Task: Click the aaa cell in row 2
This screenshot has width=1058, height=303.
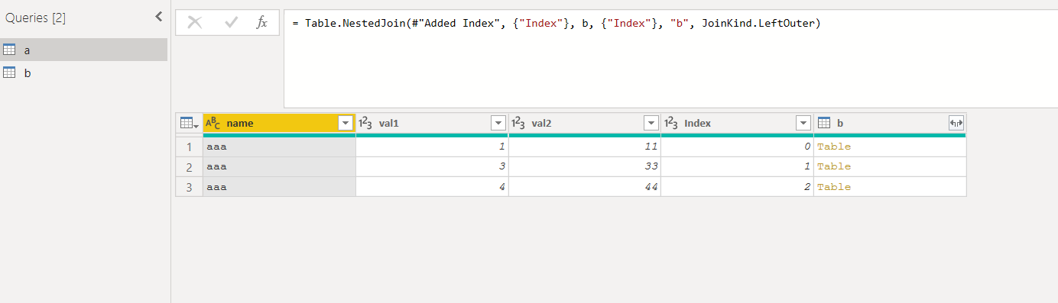Action: (279, 166)
